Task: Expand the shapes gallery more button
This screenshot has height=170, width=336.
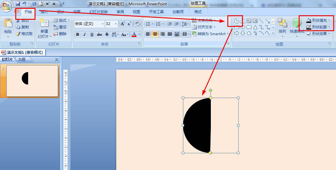Action: coord(273,33)
